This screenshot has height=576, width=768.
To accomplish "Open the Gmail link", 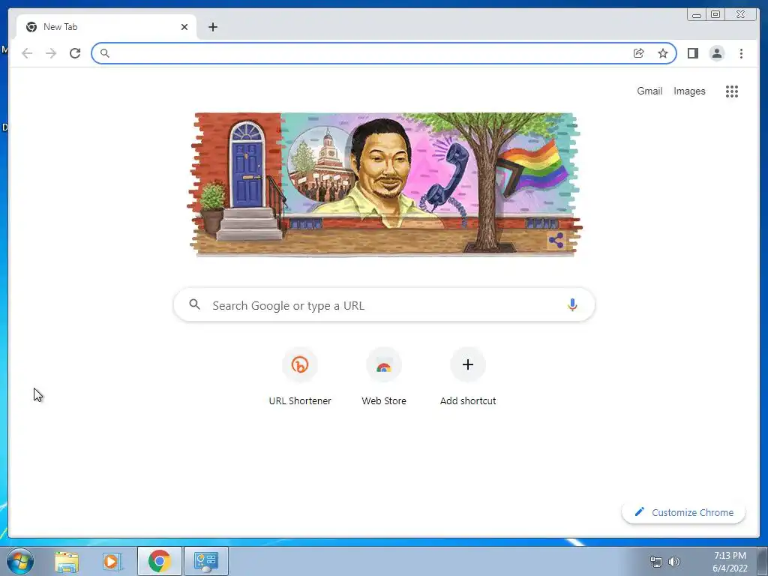I will coord(649,91).
